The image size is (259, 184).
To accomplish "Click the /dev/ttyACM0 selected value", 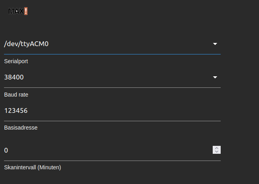I will 26,44.
